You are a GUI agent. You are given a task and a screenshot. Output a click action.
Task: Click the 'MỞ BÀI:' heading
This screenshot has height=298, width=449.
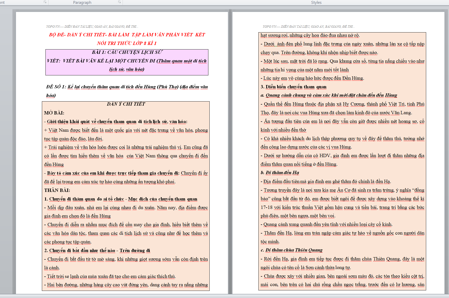tap(54, 113)
